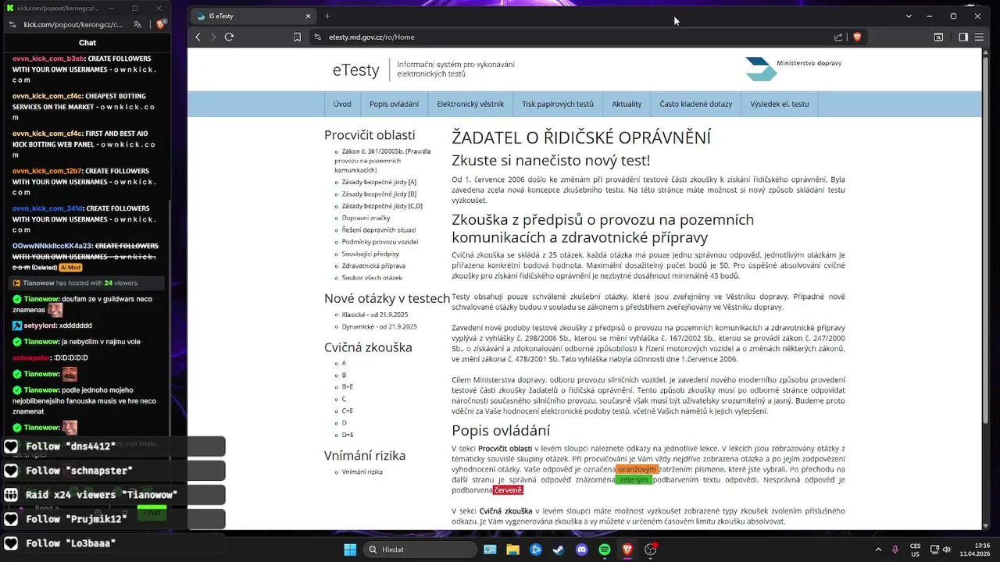Open Klasické - od 21.9.2025 link
This screenshot has width=1000, height=562.
pyautogui.click(x=377, y=315)
